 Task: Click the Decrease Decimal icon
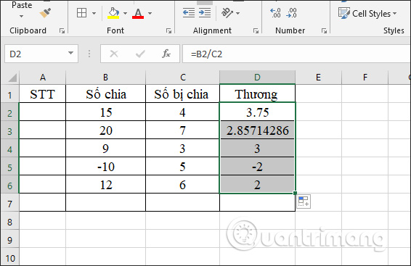coord(291,12)
